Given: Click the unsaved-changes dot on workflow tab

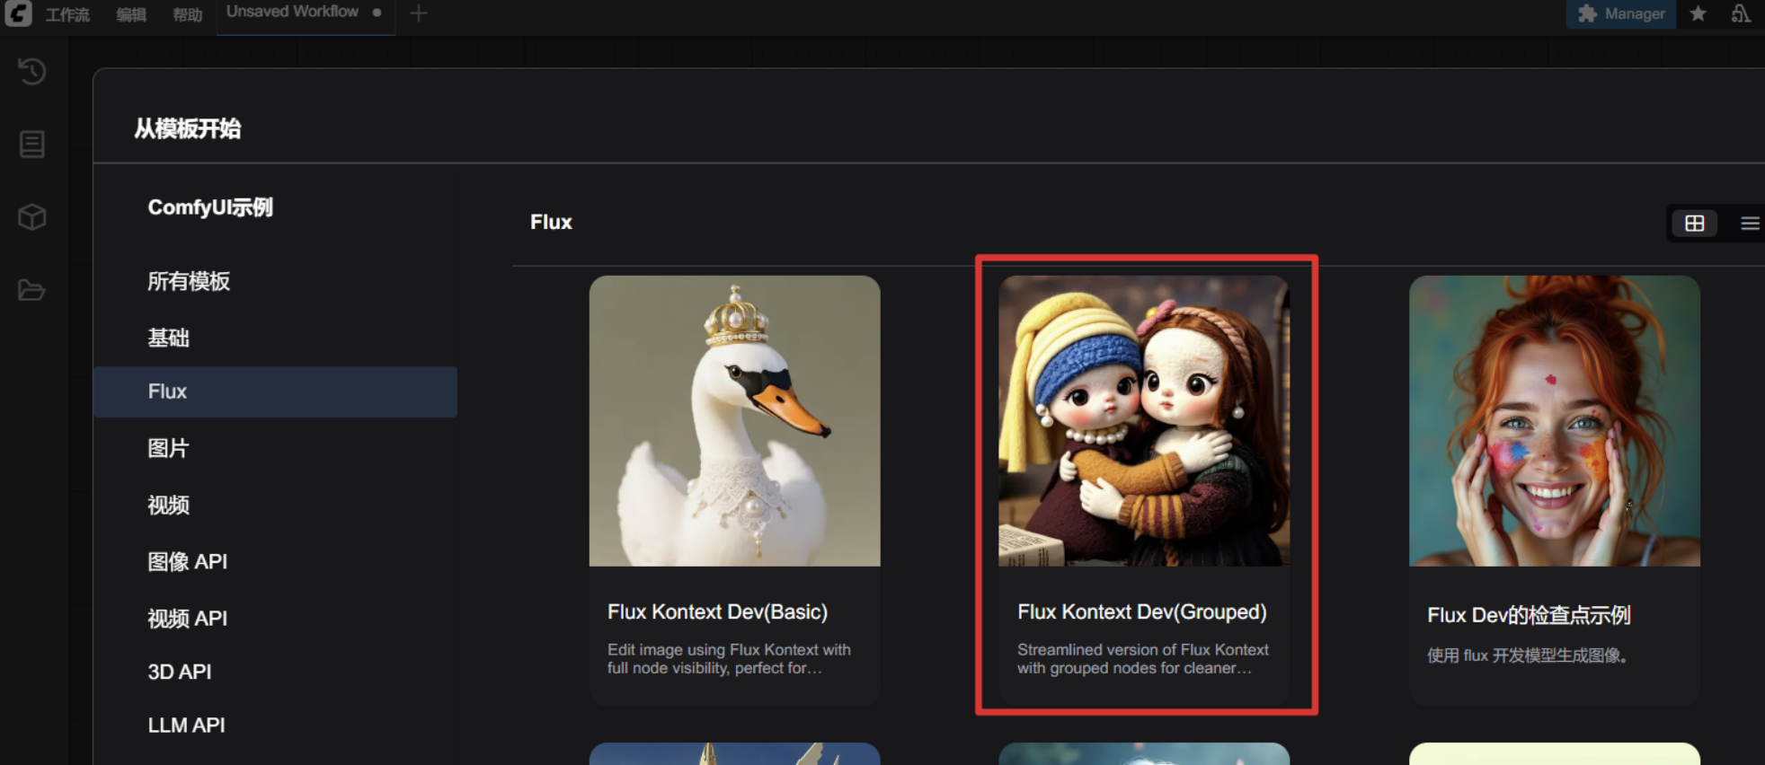Looking at the screenshot, I should [x=377, y=13].
